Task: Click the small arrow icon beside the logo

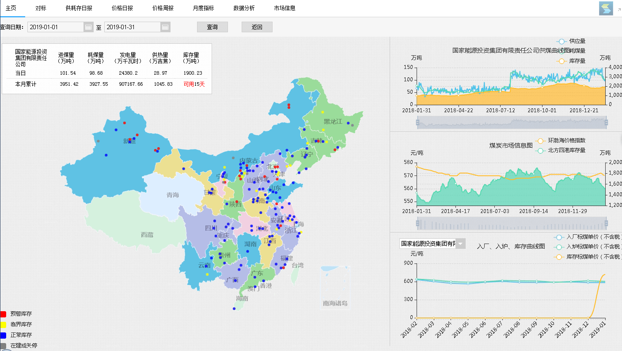Action: tap(618, 9)
